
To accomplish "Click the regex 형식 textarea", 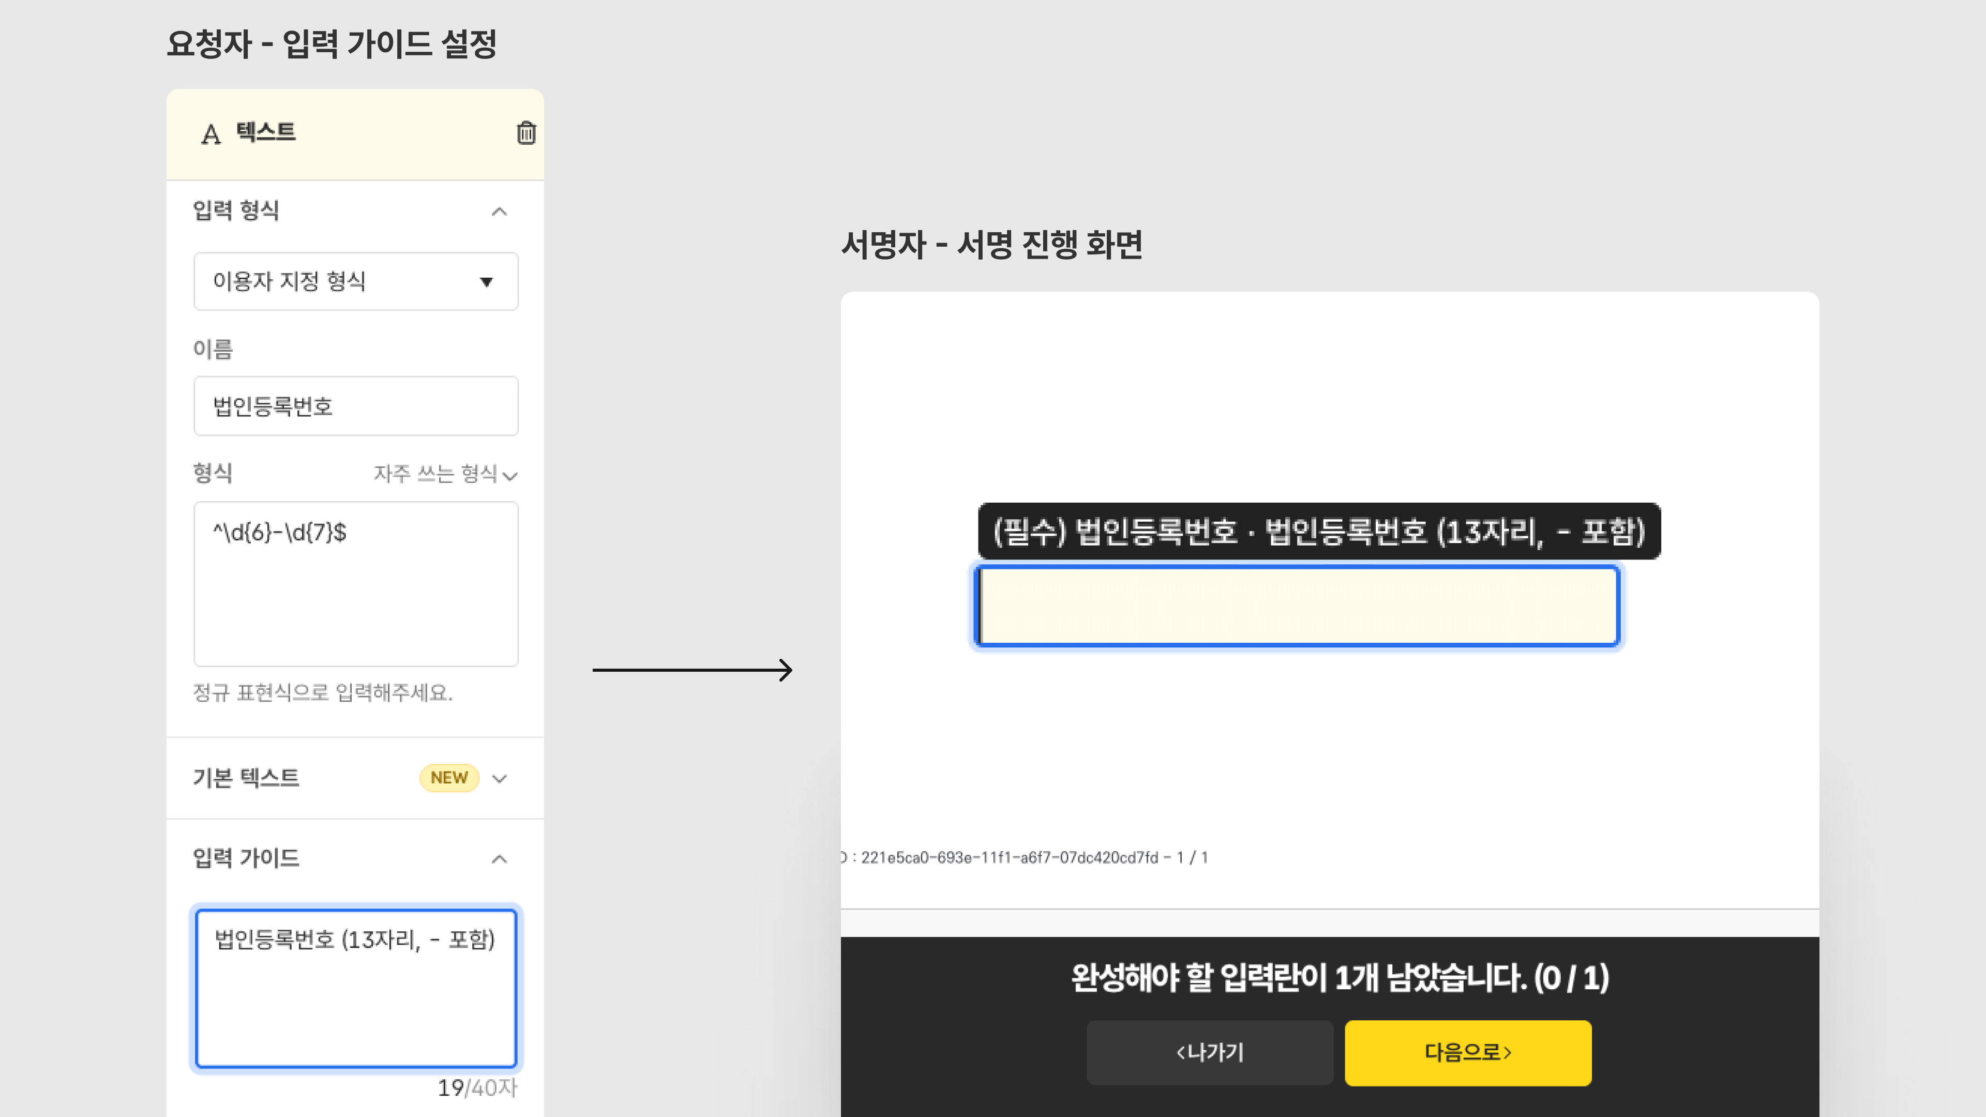I will pyautogui.click(x=355, y=583).
